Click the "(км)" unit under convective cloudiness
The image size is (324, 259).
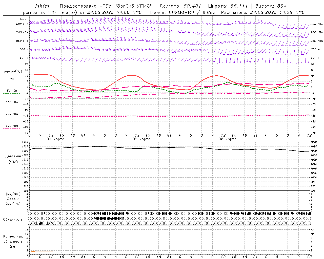pos(13,246)
